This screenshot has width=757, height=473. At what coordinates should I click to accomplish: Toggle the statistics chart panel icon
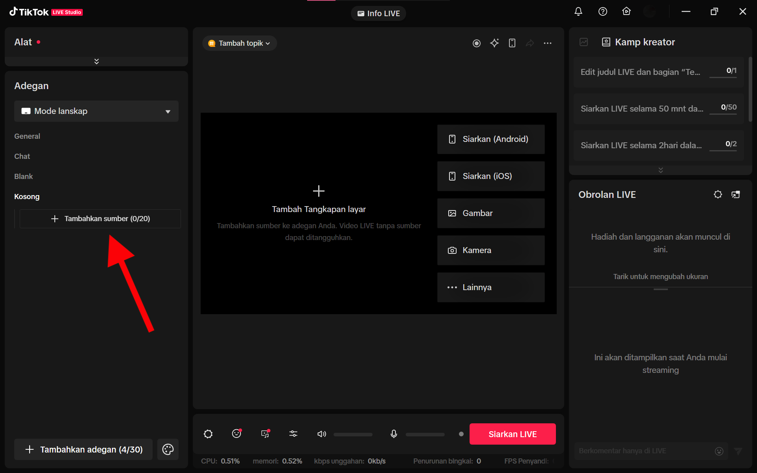point(584,42)
